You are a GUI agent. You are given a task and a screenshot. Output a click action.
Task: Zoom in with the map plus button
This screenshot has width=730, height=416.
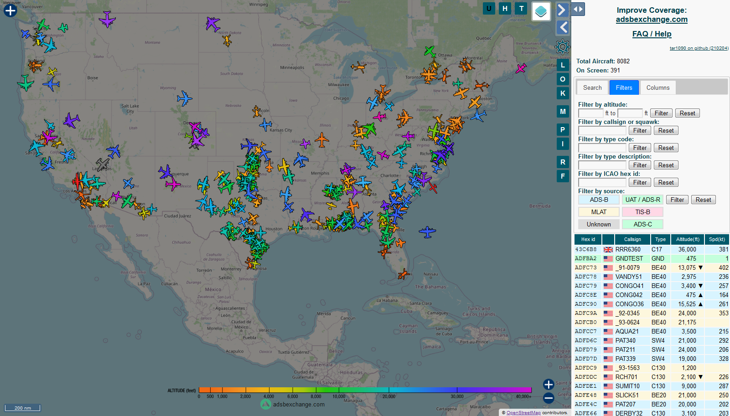click(x=549, y=385)
